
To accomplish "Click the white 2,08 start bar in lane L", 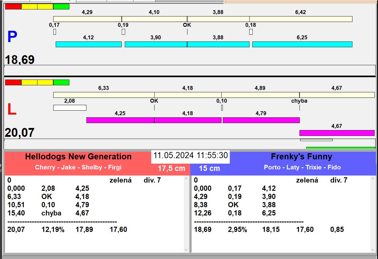I will [x=70, y=108].
